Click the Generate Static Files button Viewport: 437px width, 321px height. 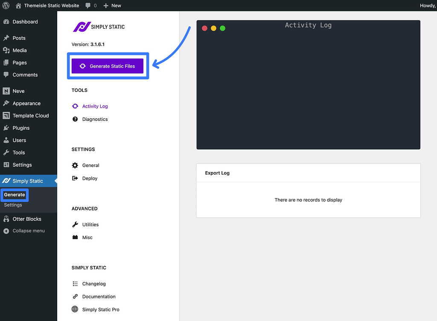tap(108, 66)
